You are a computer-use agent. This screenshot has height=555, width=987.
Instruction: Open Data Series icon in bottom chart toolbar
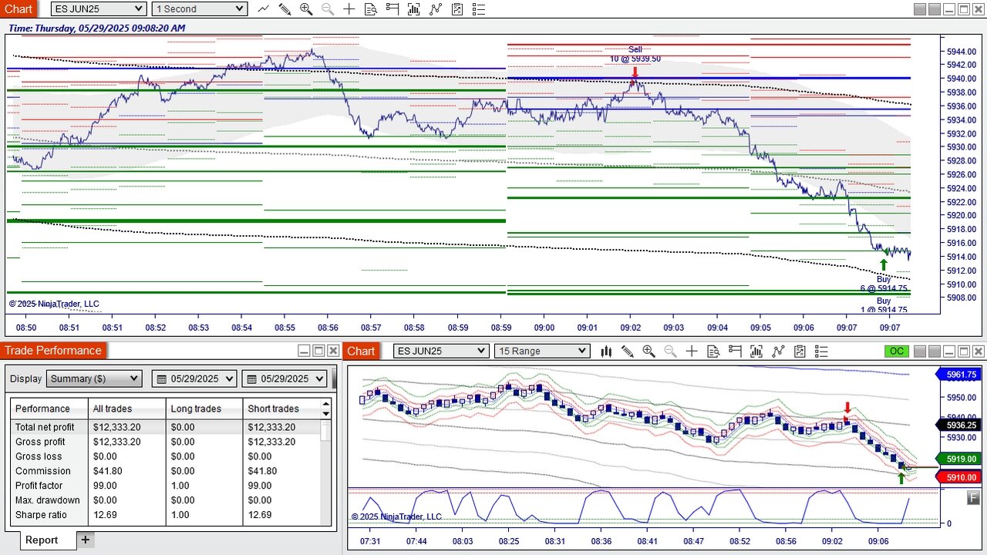coord(756,351)
